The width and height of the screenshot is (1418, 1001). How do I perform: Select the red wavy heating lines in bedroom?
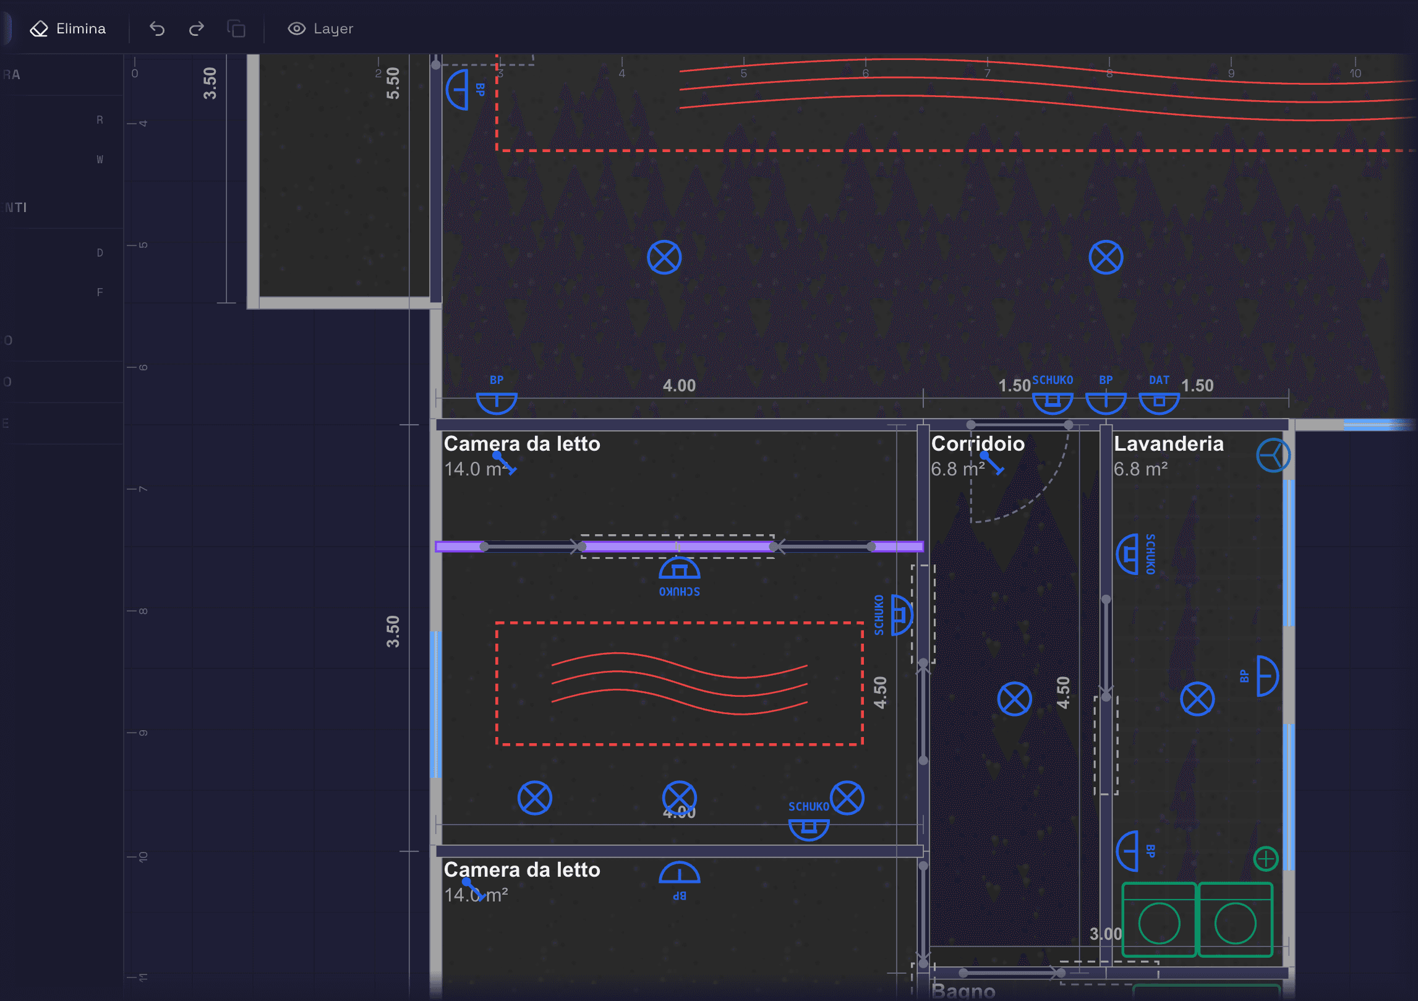pyautogui.click(x=679, y=683)
